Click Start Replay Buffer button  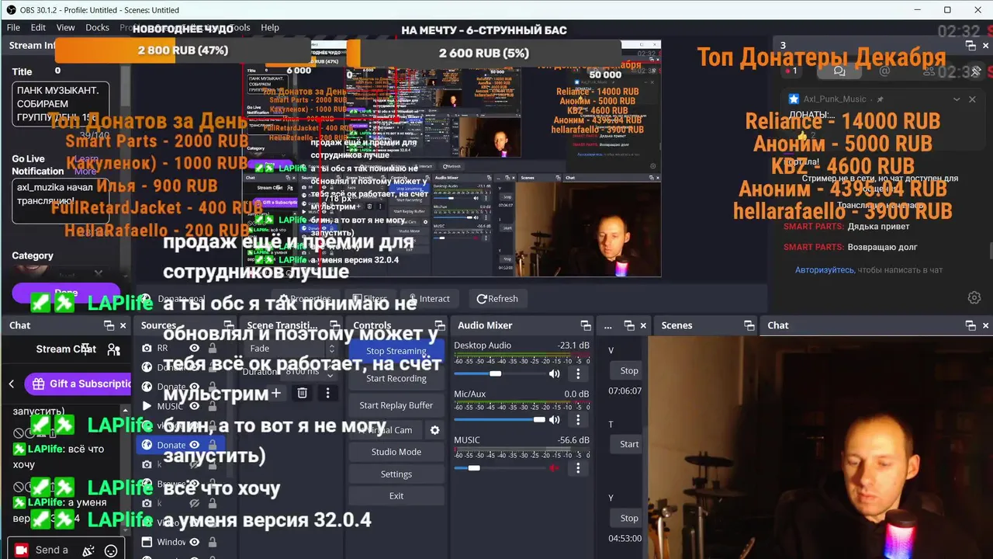396,405
